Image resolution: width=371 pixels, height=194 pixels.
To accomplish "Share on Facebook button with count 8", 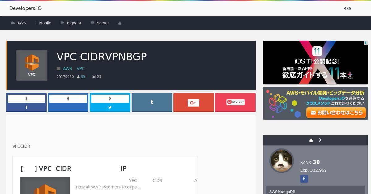I will pyautogui.click(x=26, y=103).
